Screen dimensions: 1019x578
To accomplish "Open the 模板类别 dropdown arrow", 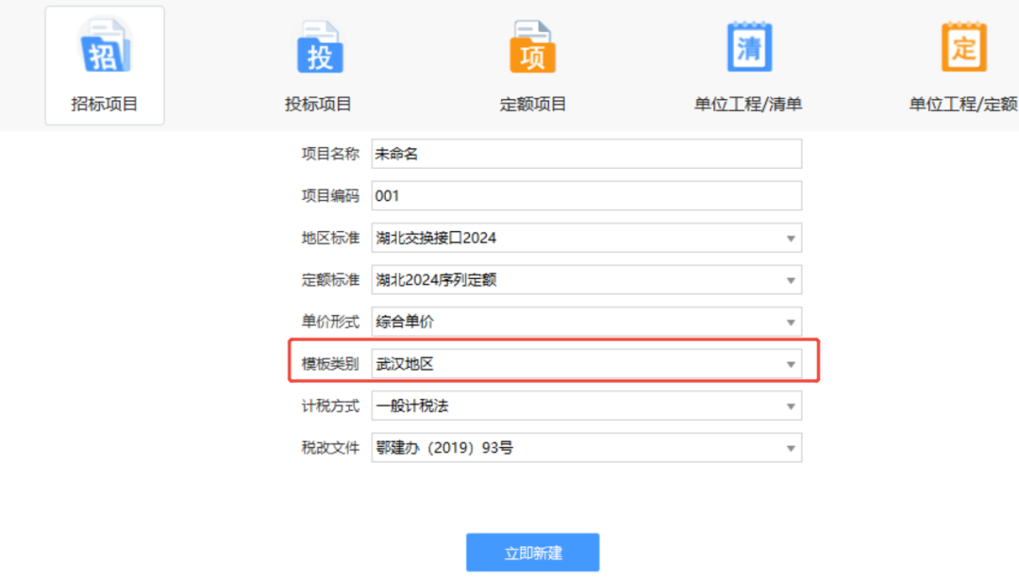I will (x=791, y=363).
